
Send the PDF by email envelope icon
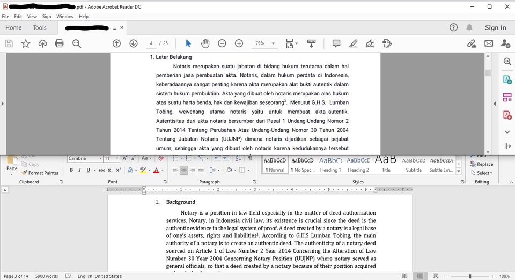489,43
